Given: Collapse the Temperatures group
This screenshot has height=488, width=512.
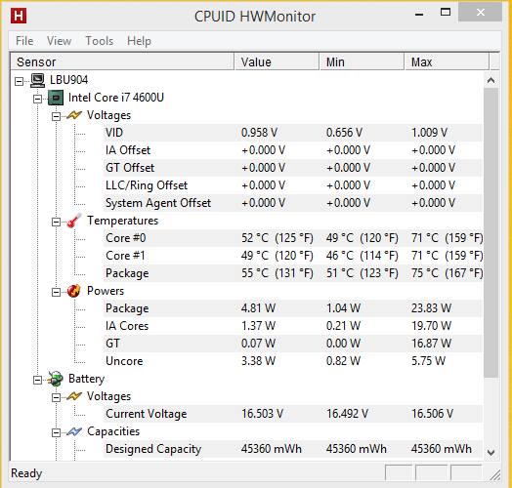Looking at the screenshot, I should [x=56, y=223].
